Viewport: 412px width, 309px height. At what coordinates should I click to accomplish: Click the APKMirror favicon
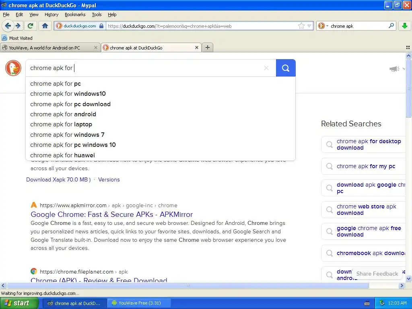pyautogui.click(x=34, y=205)
